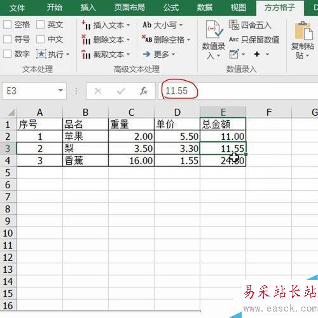Click the 四舍五入 label

[256, 25]
